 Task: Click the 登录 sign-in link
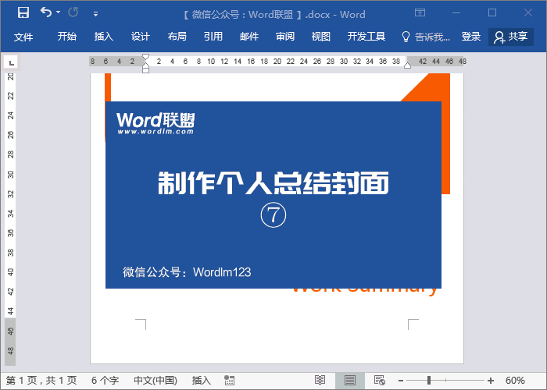[471, 37]
